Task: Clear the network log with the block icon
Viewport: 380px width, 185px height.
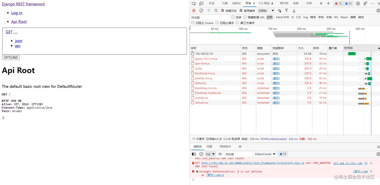Action: pyautogui.click(x=201, y=11)
